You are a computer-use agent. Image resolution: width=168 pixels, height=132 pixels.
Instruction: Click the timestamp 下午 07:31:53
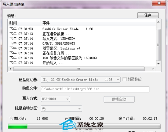(21, 29)
